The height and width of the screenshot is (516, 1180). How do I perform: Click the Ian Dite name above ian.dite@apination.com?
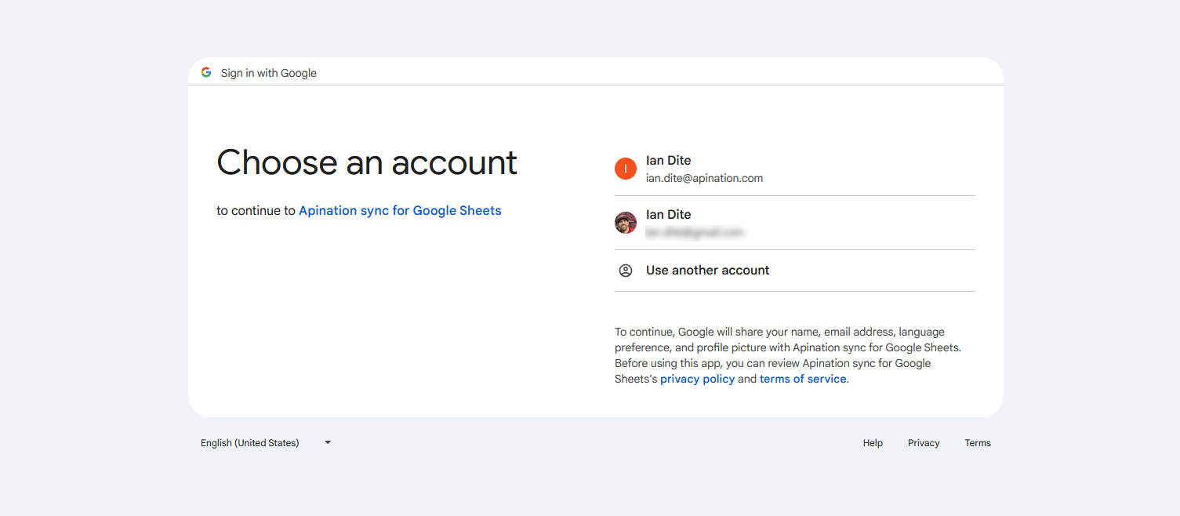(x=668, y=160)
